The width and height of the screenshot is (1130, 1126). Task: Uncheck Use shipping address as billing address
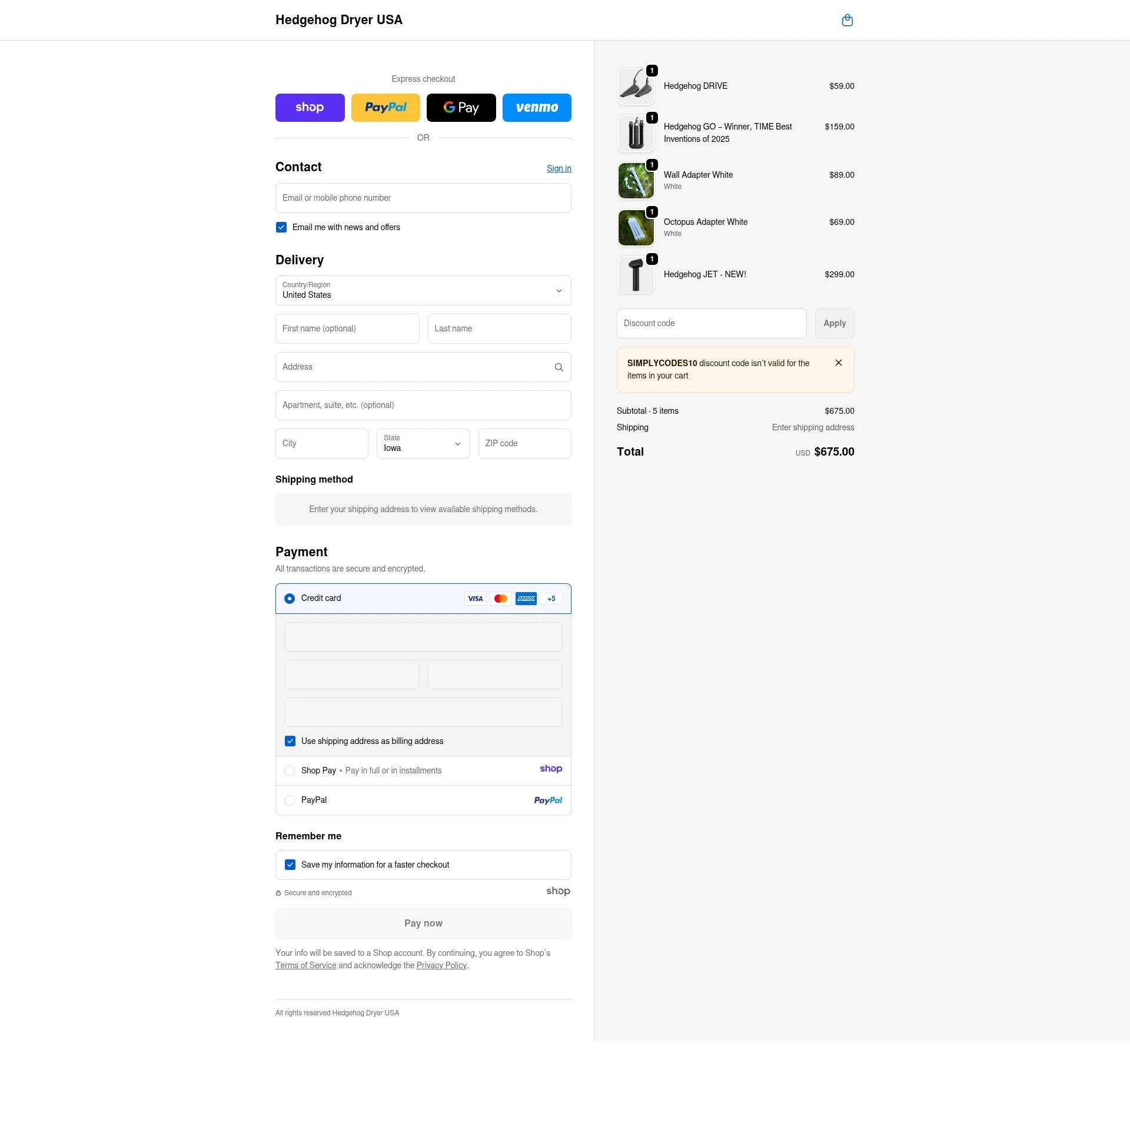[x=290, y=741]
